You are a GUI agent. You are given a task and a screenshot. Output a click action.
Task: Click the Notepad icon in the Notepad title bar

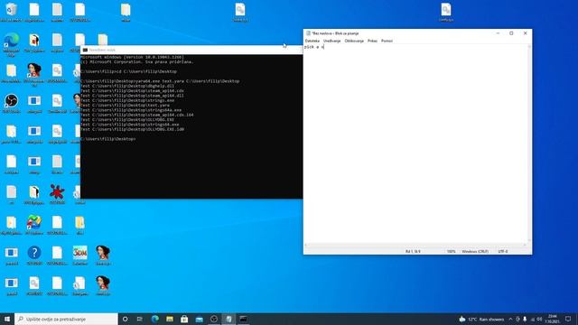[308, 33]
